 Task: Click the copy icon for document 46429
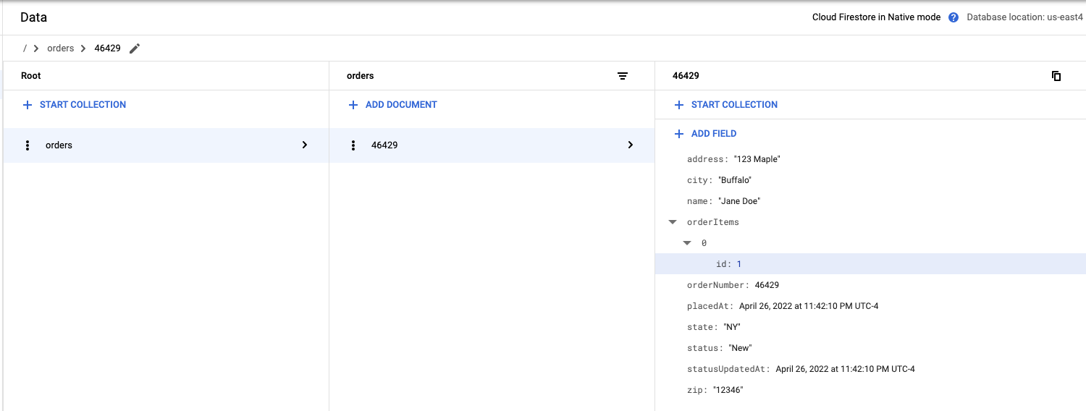pos(1056,76)
